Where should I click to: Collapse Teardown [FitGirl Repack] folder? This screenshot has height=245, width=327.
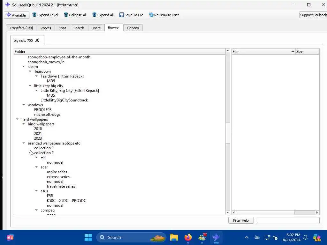(36, 76)
